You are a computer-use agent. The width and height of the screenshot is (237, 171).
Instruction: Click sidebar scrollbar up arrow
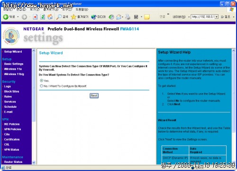click(x=34, y=51)
